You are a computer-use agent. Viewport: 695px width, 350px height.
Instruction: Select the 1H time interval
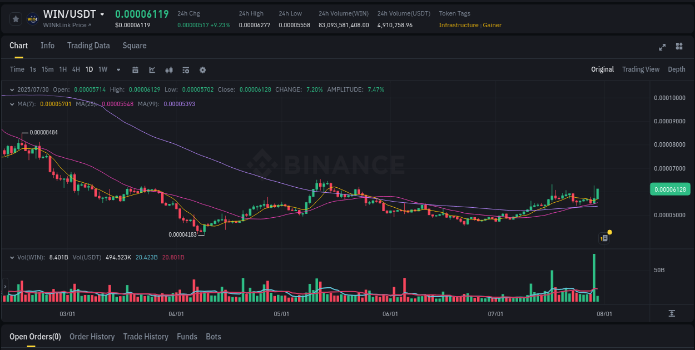click(x=62, y=69)
